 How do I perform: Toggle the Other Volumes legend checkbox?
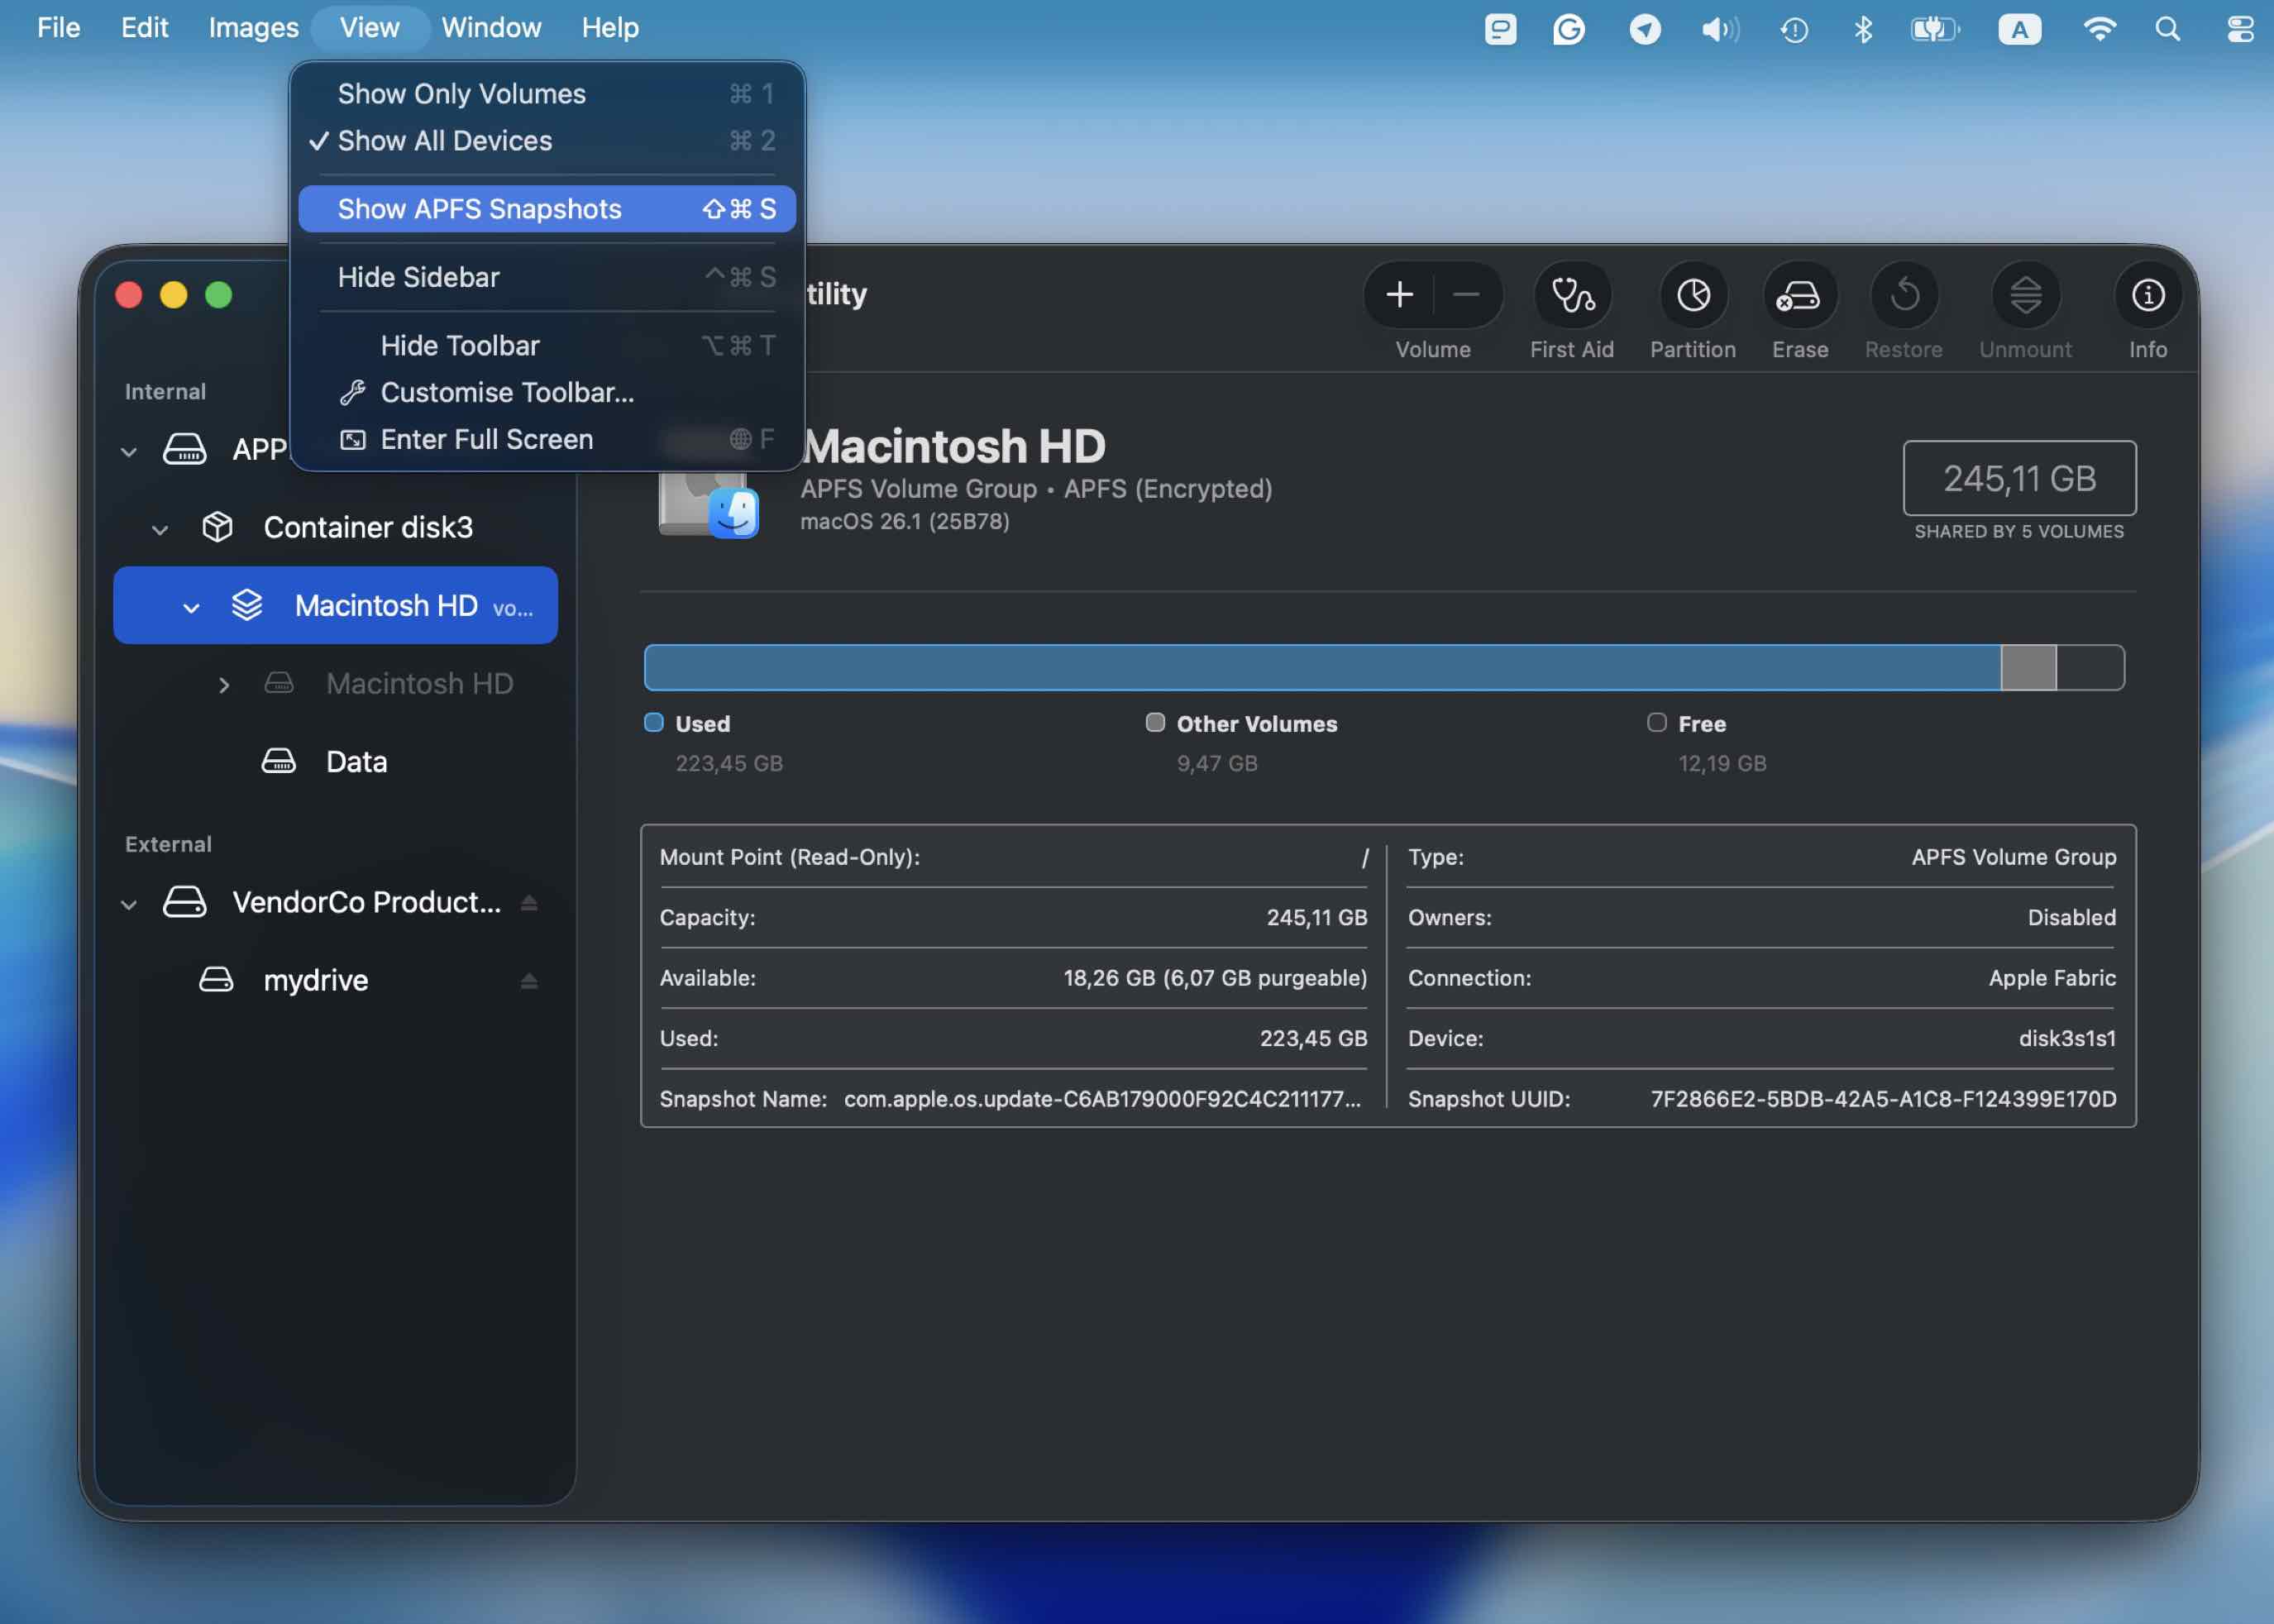pos(1155,722)
